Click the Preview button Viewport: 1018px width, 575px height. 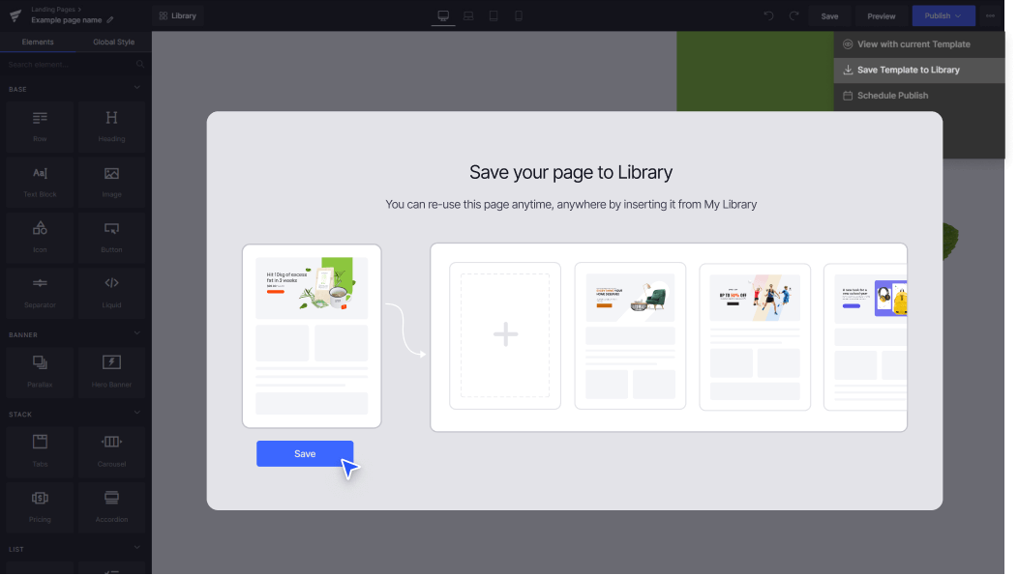[881, 16]
